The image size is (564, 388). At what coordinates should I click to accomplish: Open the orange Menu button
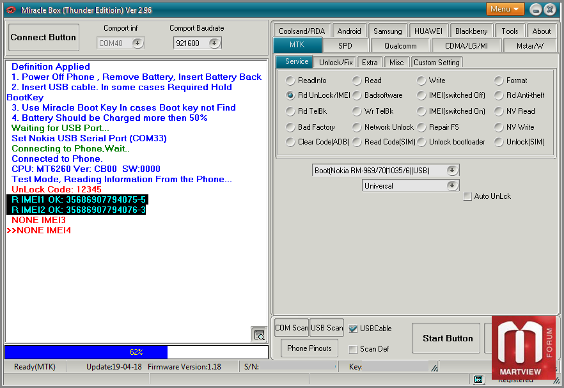[505, 9]
